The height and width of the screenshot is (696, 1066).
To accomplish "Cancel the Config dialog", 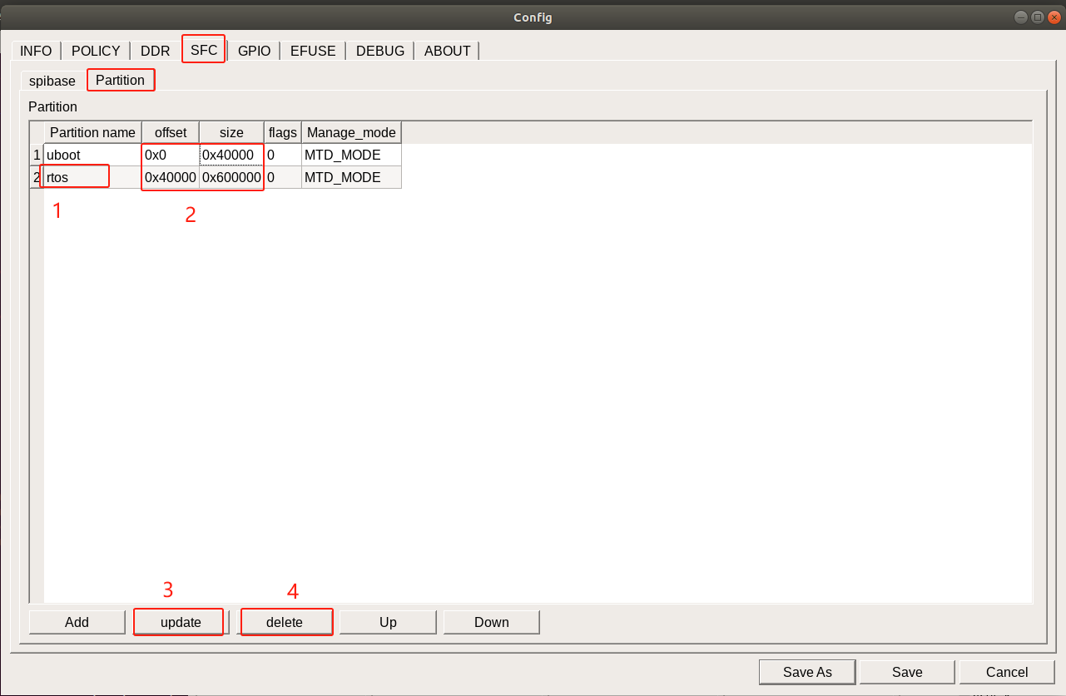I will tap(1007, 672).
